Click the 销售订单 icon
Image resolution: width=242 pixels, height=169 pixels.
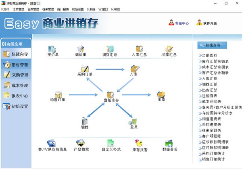(58, 96)
